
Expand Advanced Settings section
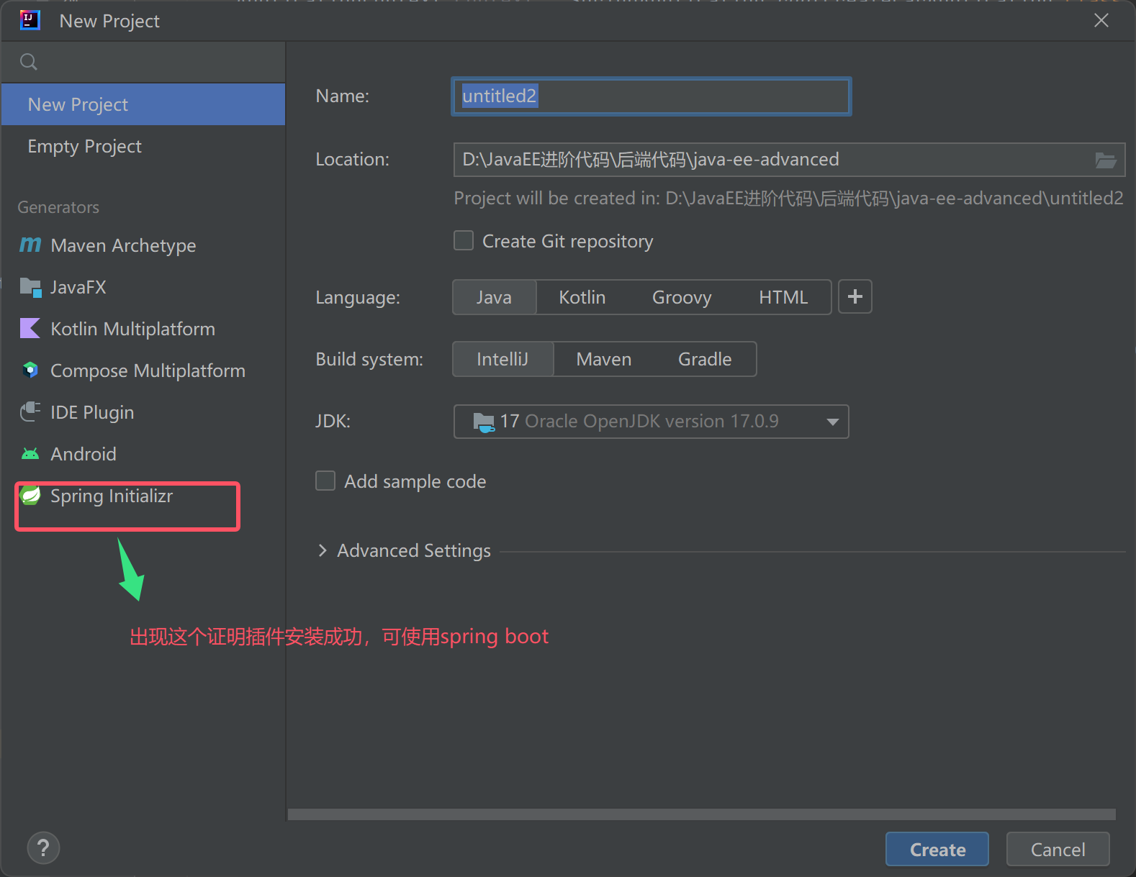[323, 550]
